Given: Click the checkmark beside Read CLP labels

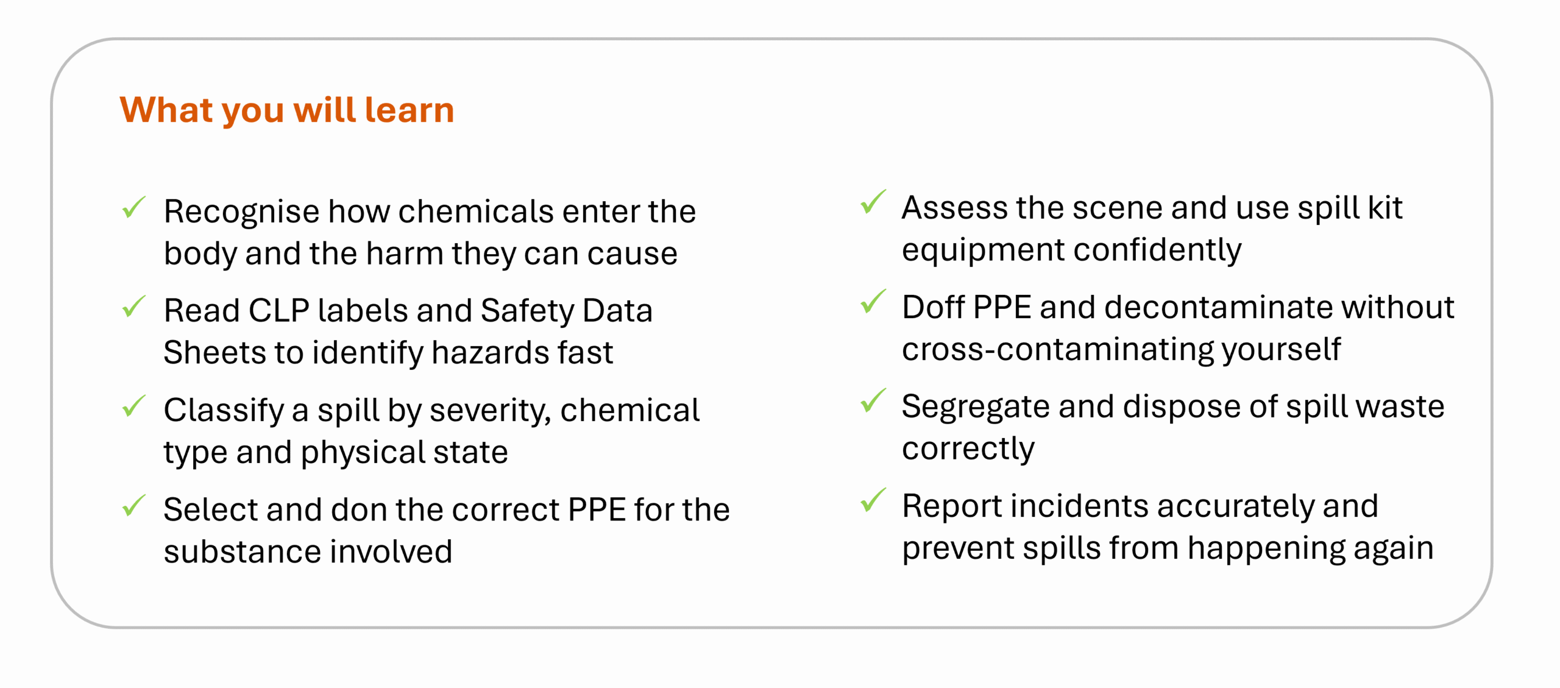Looking at the screenshot, I should 134,307.
